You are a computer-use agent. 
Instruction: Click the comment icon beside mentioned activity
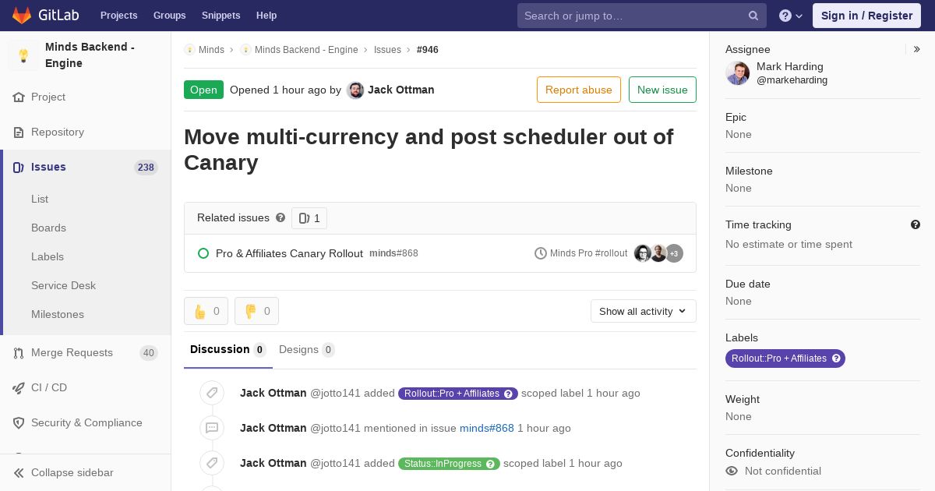(212, 428)
